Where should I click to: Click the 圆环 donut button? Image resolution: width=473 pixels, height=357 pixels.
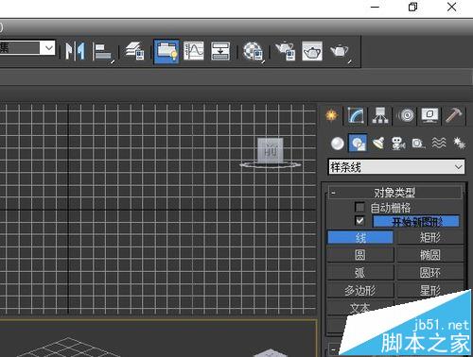429,273
